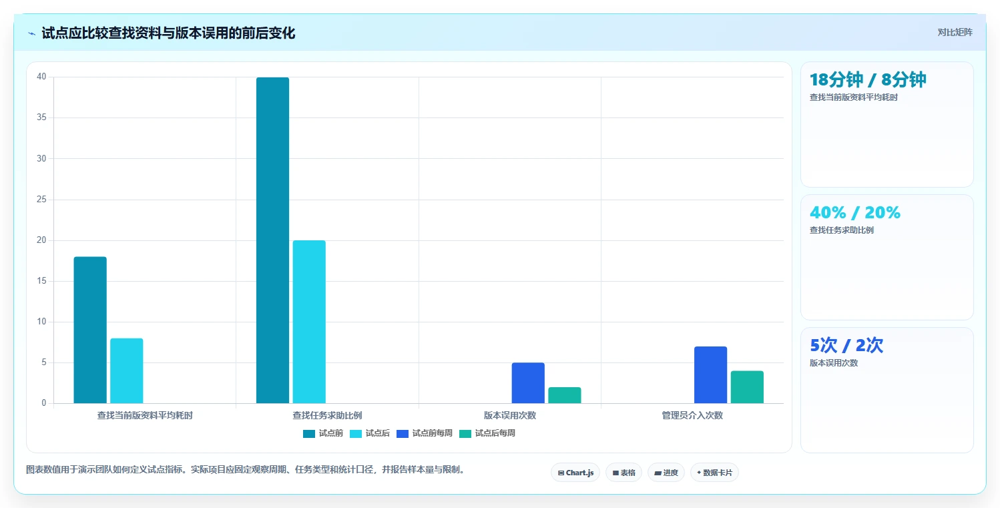Click the x-axis label 版本误用次数
This screenshot has width=1000, height=508.
(x=510, y=415)
